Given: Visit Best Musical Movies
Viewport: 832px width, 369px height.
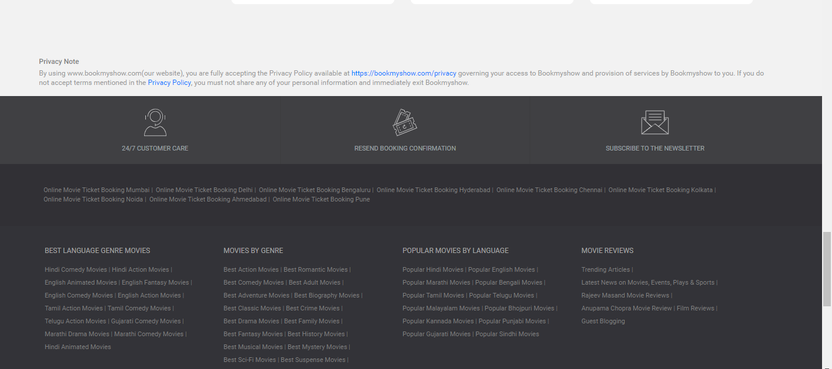Looking at the screenshot, I should (x=253, y=347).
